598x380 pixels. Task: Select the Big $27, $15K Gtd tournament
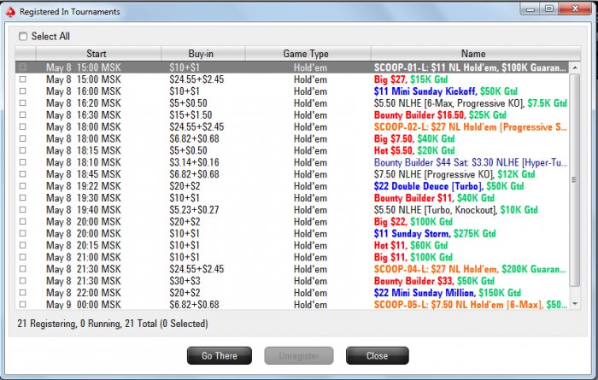(x=411, y=79)
